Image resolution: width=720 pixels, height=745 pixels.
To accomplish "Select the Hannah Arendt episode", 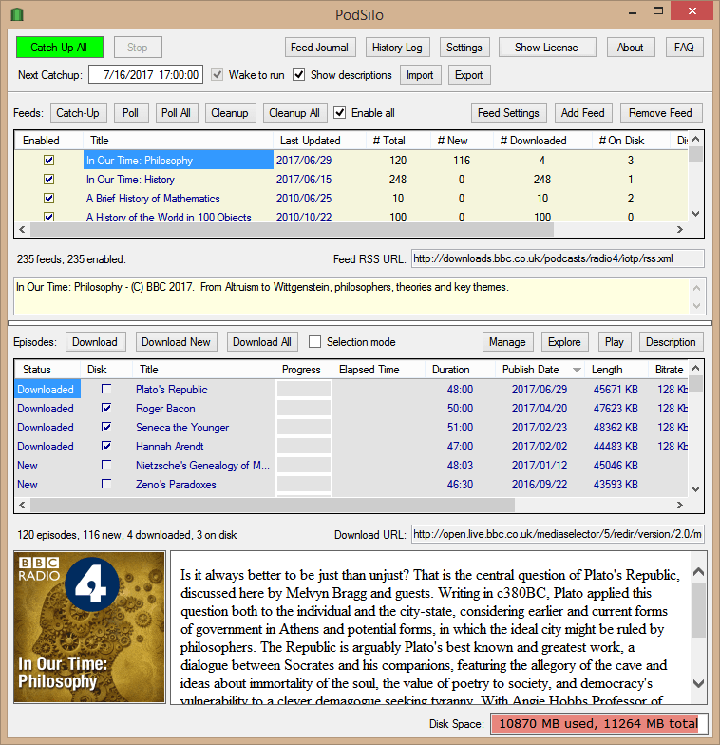I will 169,447.
